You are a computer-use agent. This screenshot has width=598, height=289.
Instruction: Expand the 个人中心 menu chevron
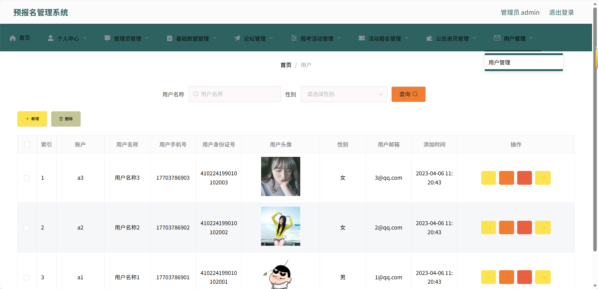(85, 38)
